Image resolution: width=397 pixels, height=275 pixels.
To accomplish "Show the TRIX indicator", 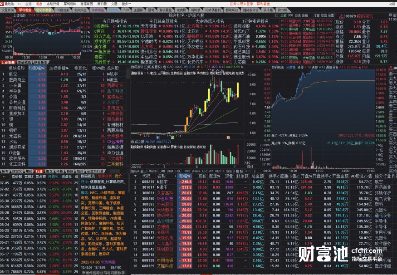I will (186, 171).
